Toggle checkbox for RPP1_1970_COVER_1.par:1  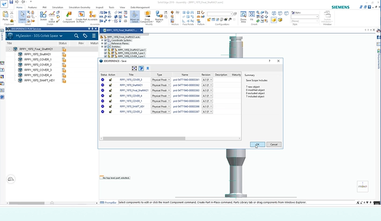click(x=105, y=53)
